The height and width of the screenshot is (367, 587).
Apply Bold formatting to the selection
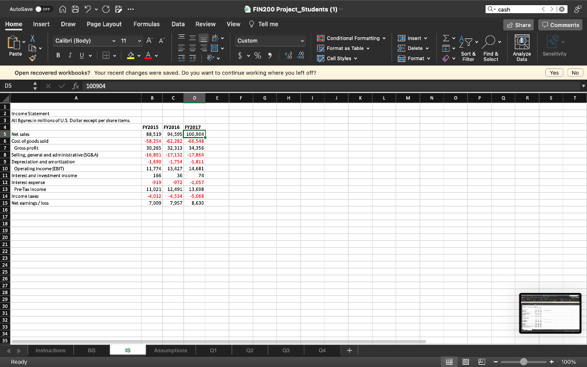pyautogui.click(x=58, y=55)
